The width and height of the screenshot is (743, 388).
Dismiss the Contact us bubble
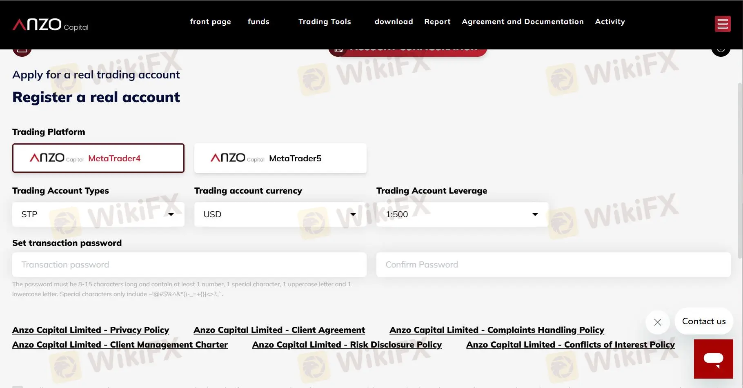pos(657,322)
